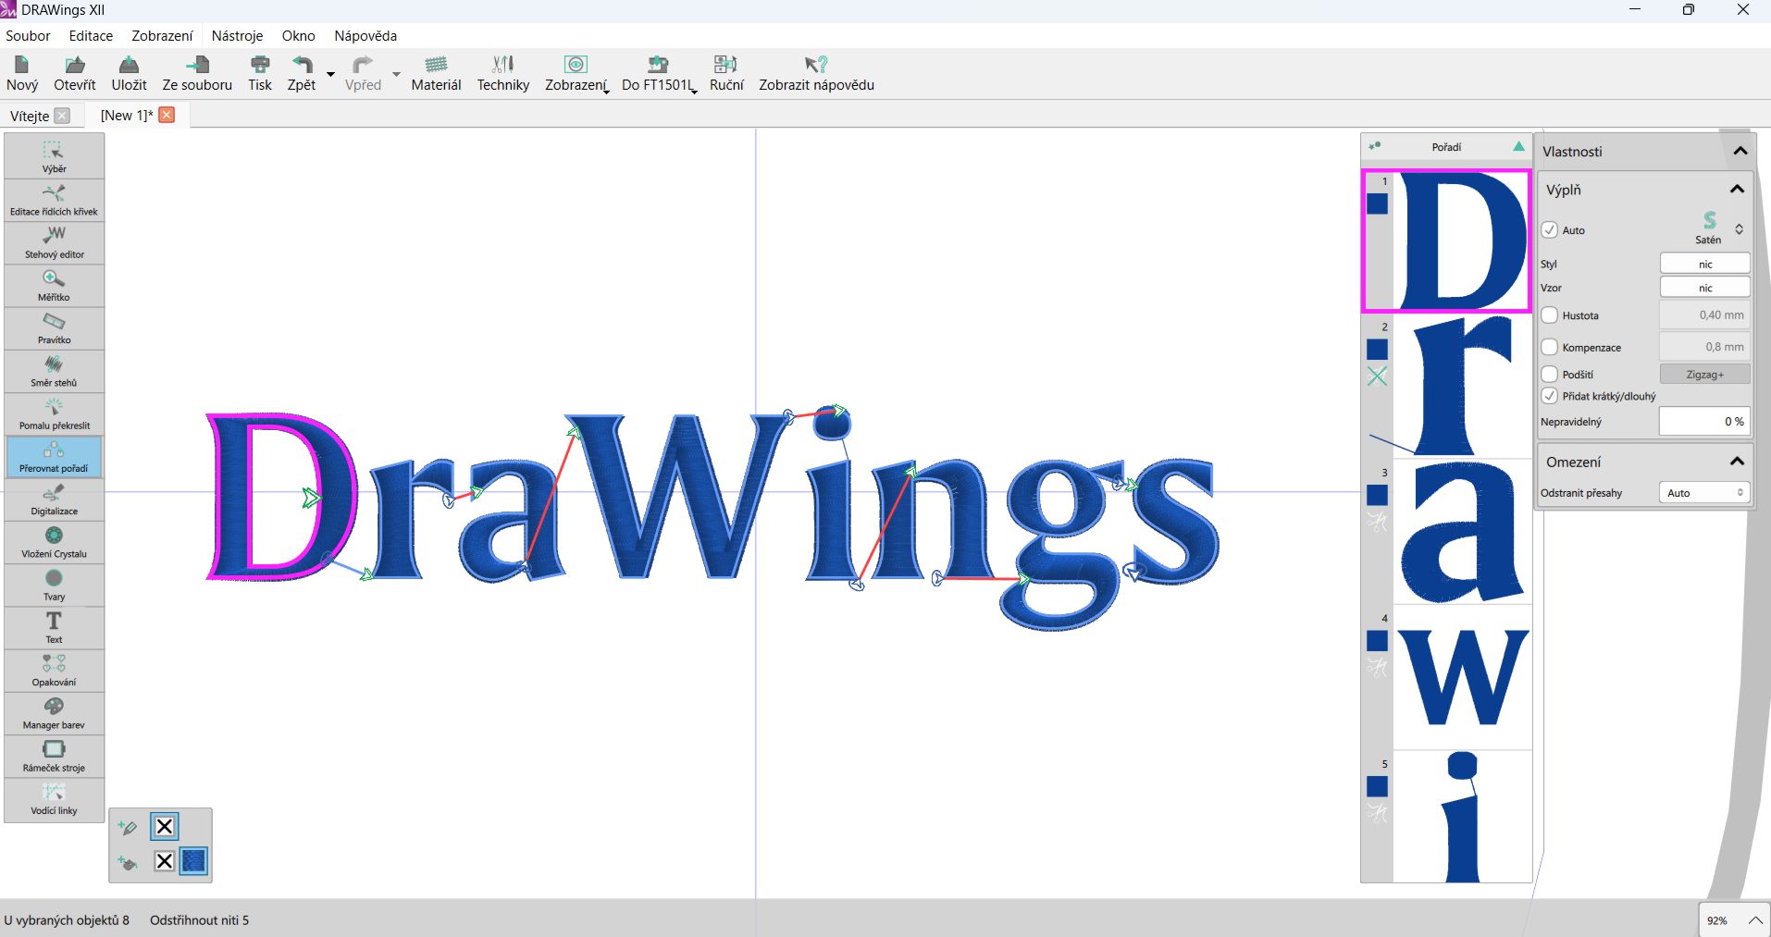Select the no-fill X swatch
This screenshot has width=1771, height=937.
point(165,861)
